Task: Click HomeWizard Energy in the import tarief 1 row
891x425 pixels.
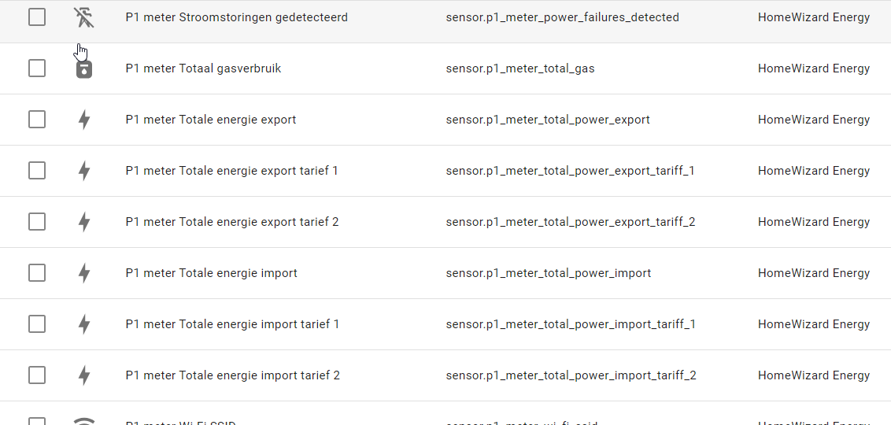Action: click(813, 324)
